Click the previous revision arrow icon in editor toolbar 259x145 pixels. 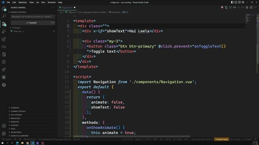(x=234, y=8)
